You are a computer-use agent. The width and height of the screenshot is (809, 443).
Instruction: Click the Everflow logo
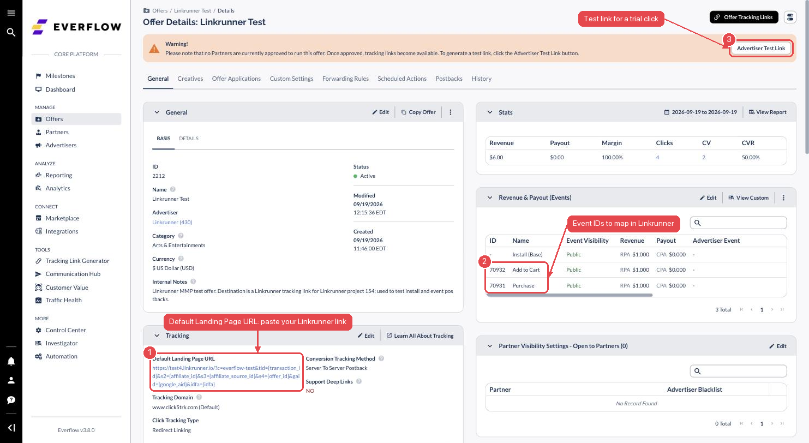point(76,27)
